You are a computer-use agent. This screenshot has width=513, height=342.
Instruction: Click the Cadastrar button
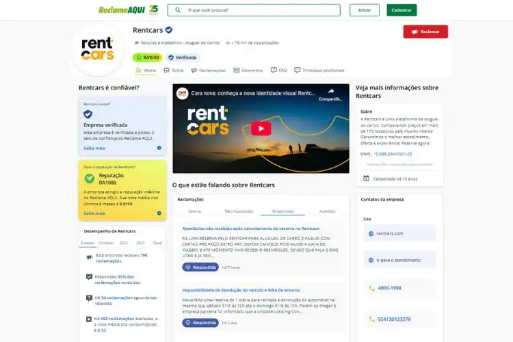point(402,10)
